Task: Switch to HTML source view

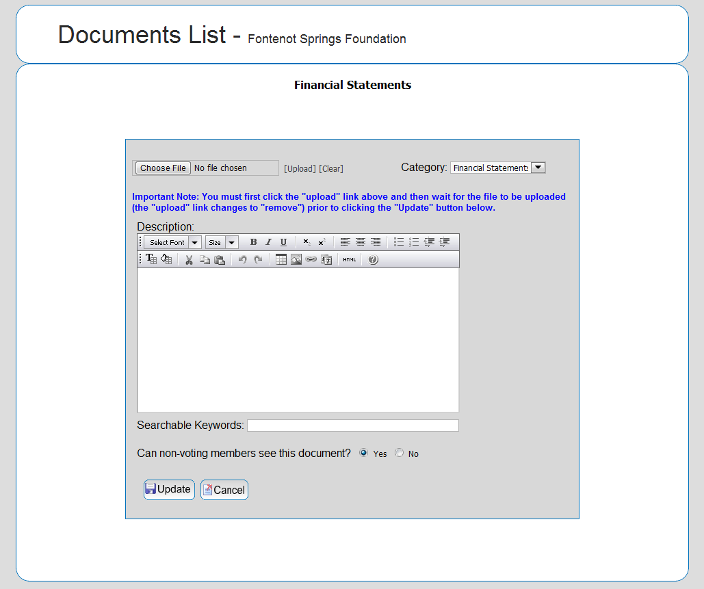Action: click(x=350, y=260)
